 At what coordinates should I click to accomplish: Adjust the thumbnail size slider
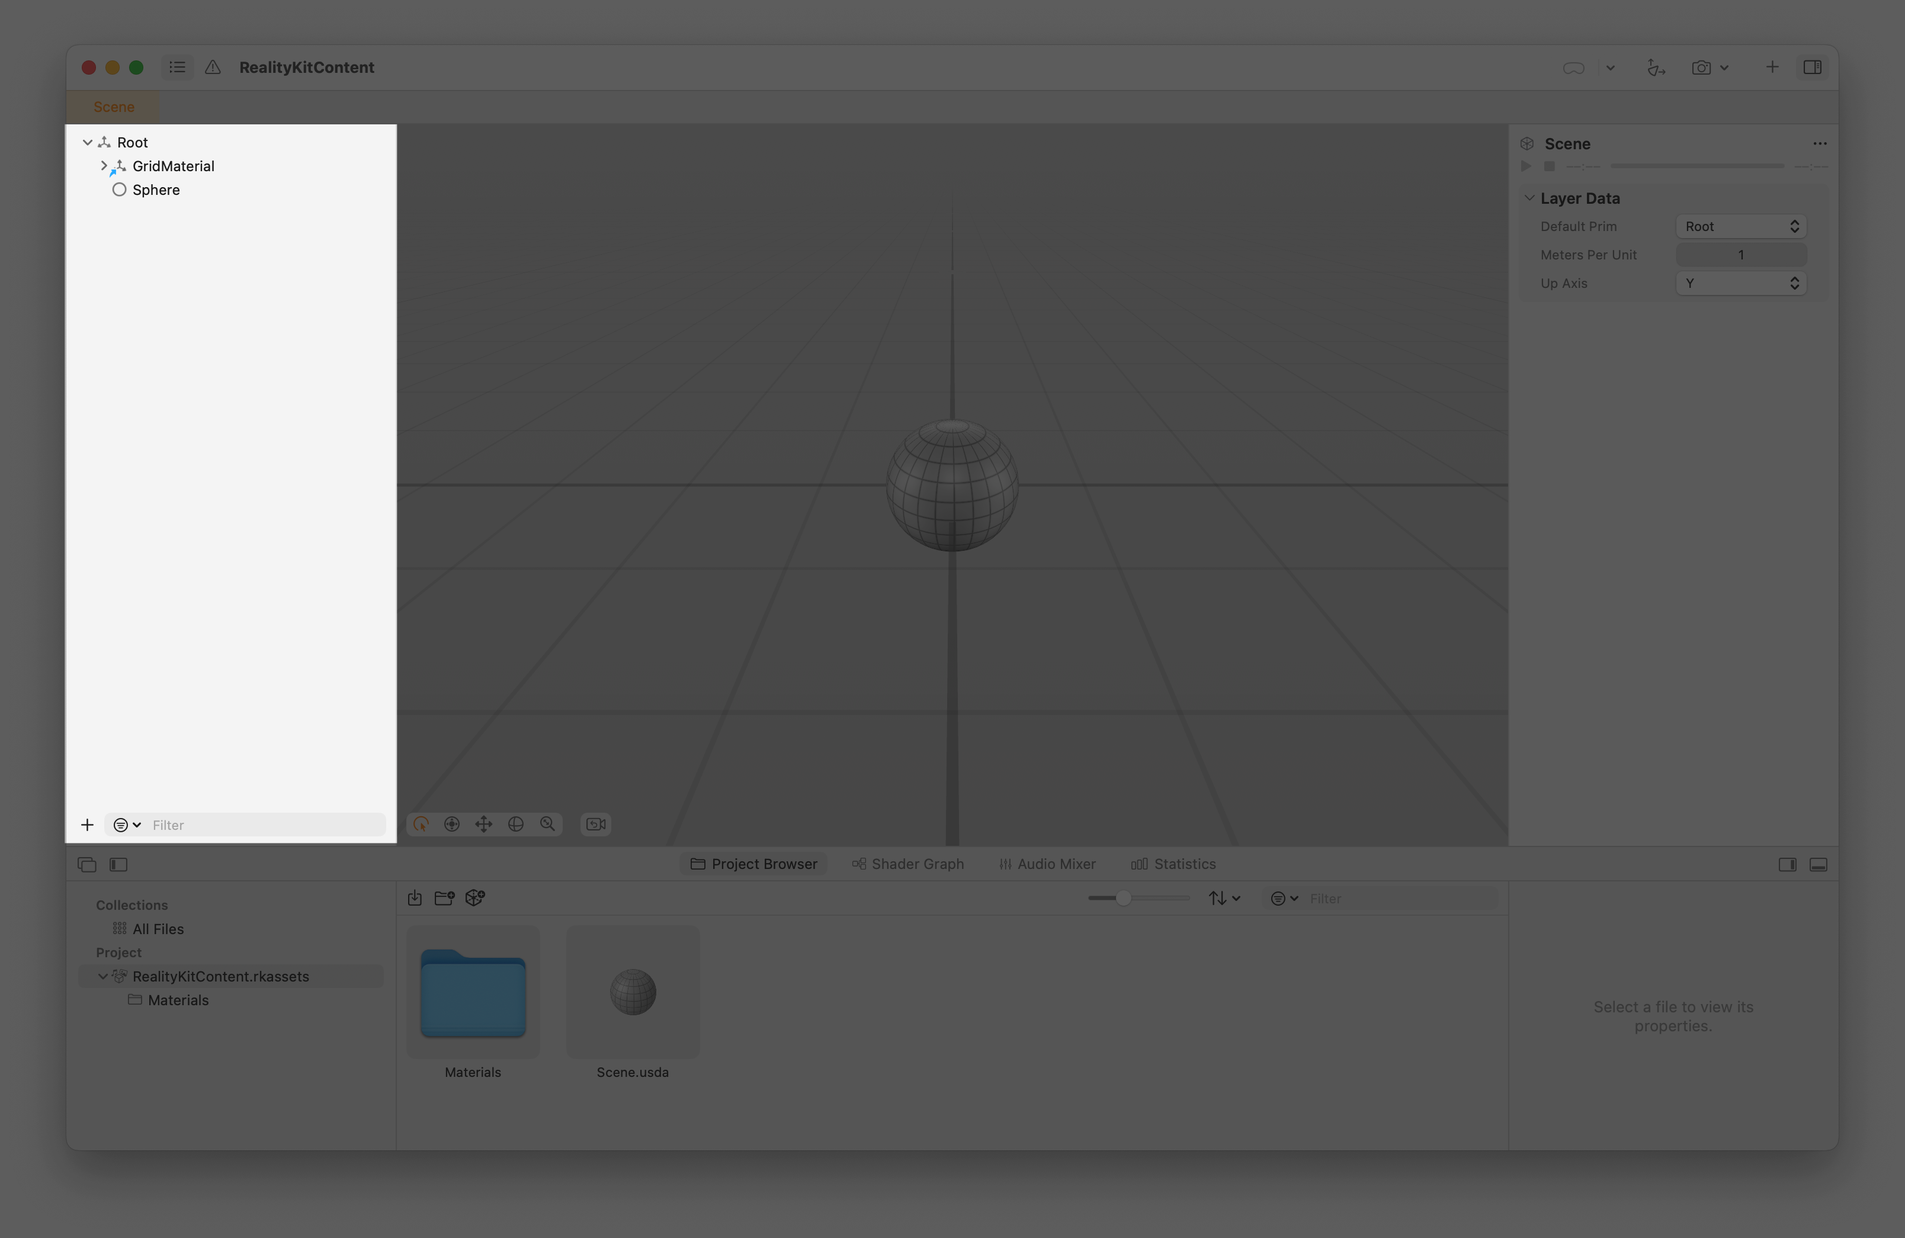click(1125, 898)
